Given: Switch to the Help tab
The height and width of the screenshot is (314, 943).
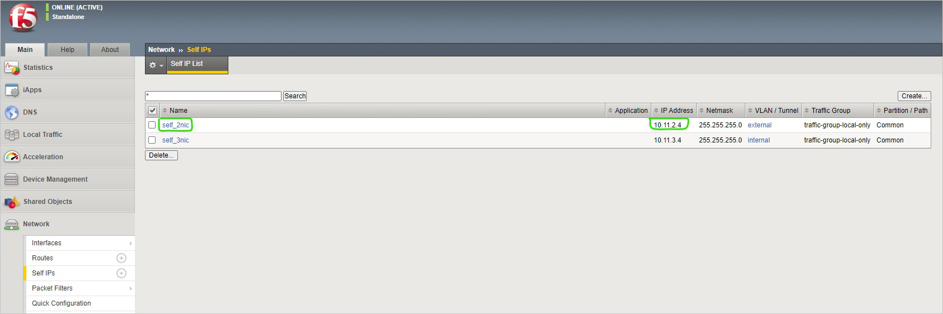Looking at the screenshot, I should pyautogui.click(x=68, y=50).
